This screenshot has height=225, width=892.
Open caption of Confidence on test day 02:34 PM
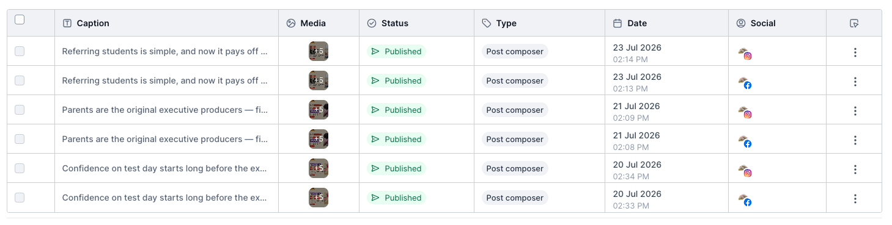(x=165, y=168)
